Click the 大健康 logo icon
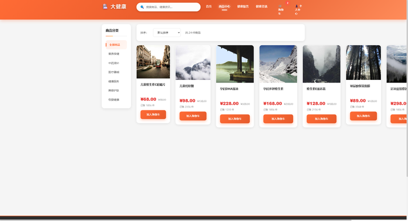Screen dimensions: 408x221 point(105,7)
